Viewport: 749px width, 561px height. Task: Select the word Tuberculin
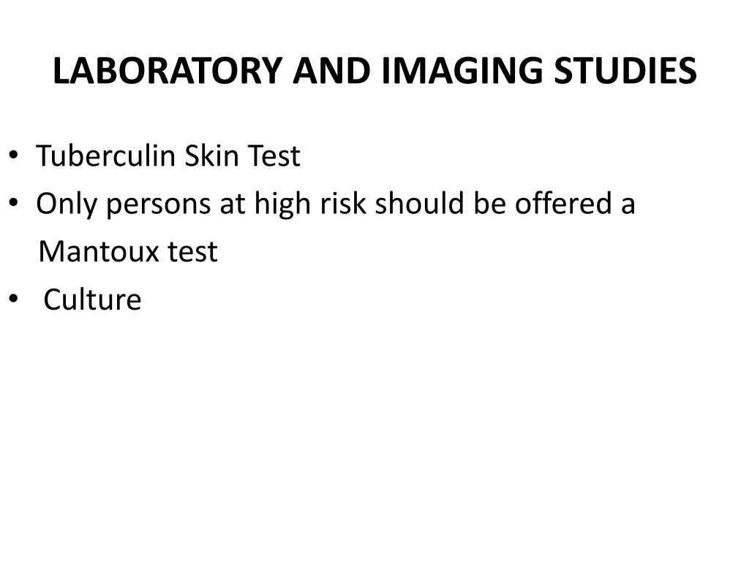click(x=106, y=156)
